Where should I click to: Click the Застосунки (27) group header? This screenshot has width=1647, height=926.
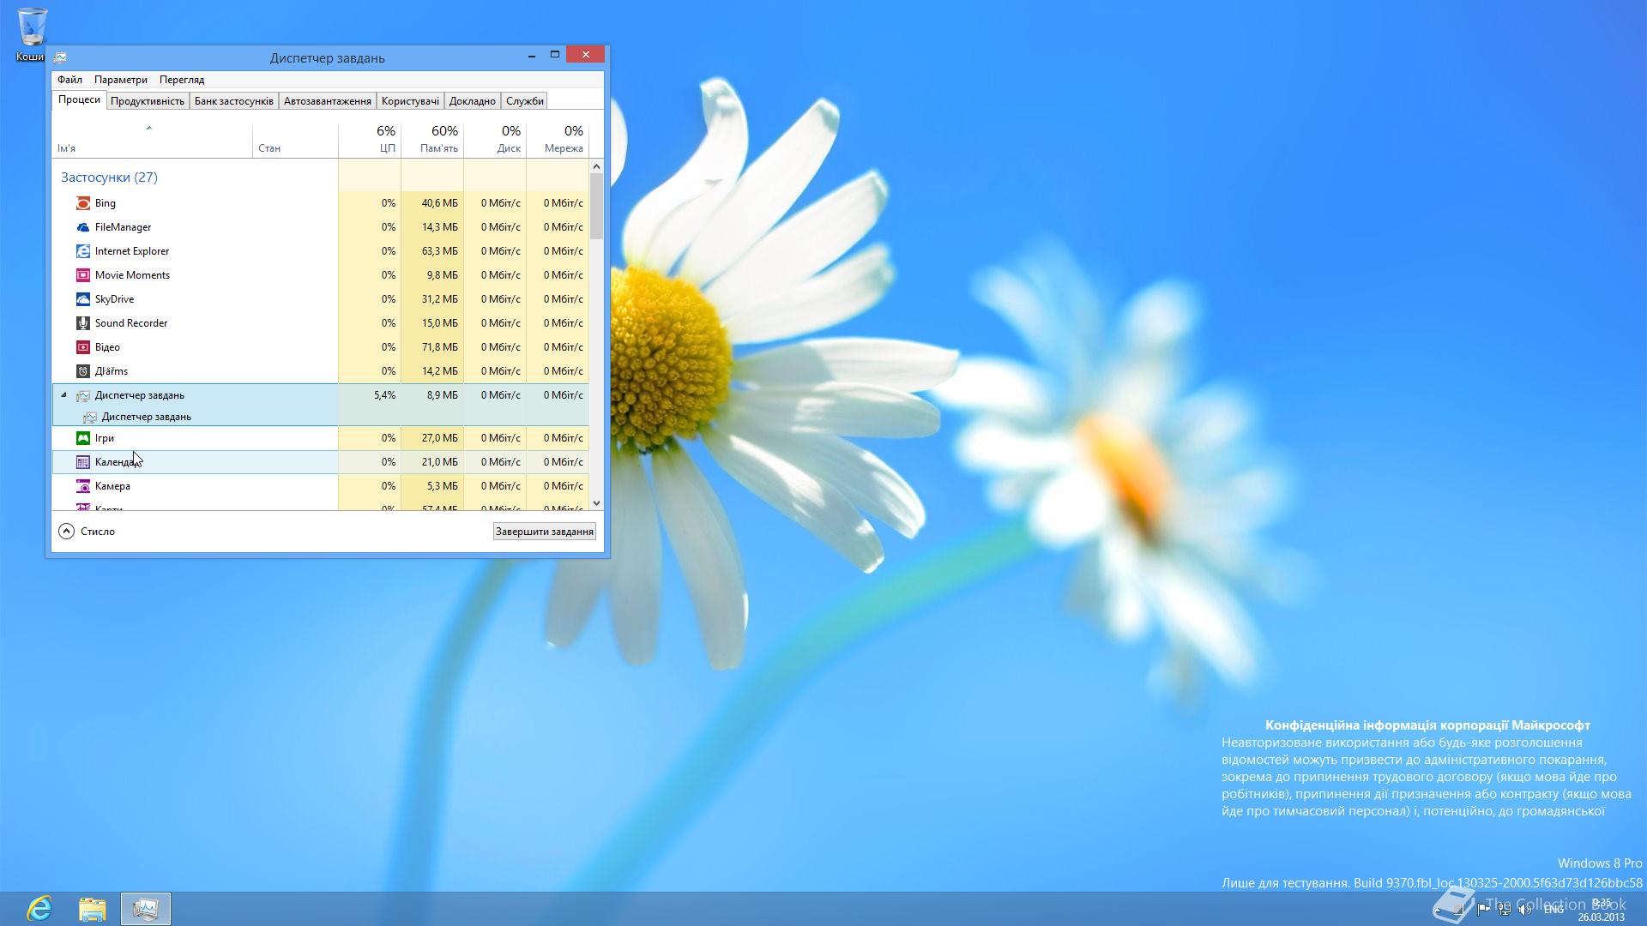point(109,177)
